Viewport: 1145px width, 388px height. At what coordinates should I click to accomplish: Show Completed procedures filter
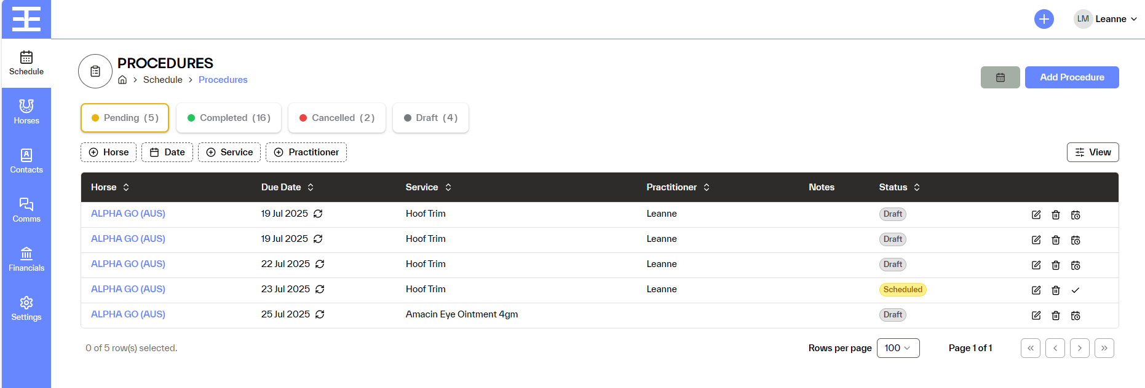pos(229,118)
